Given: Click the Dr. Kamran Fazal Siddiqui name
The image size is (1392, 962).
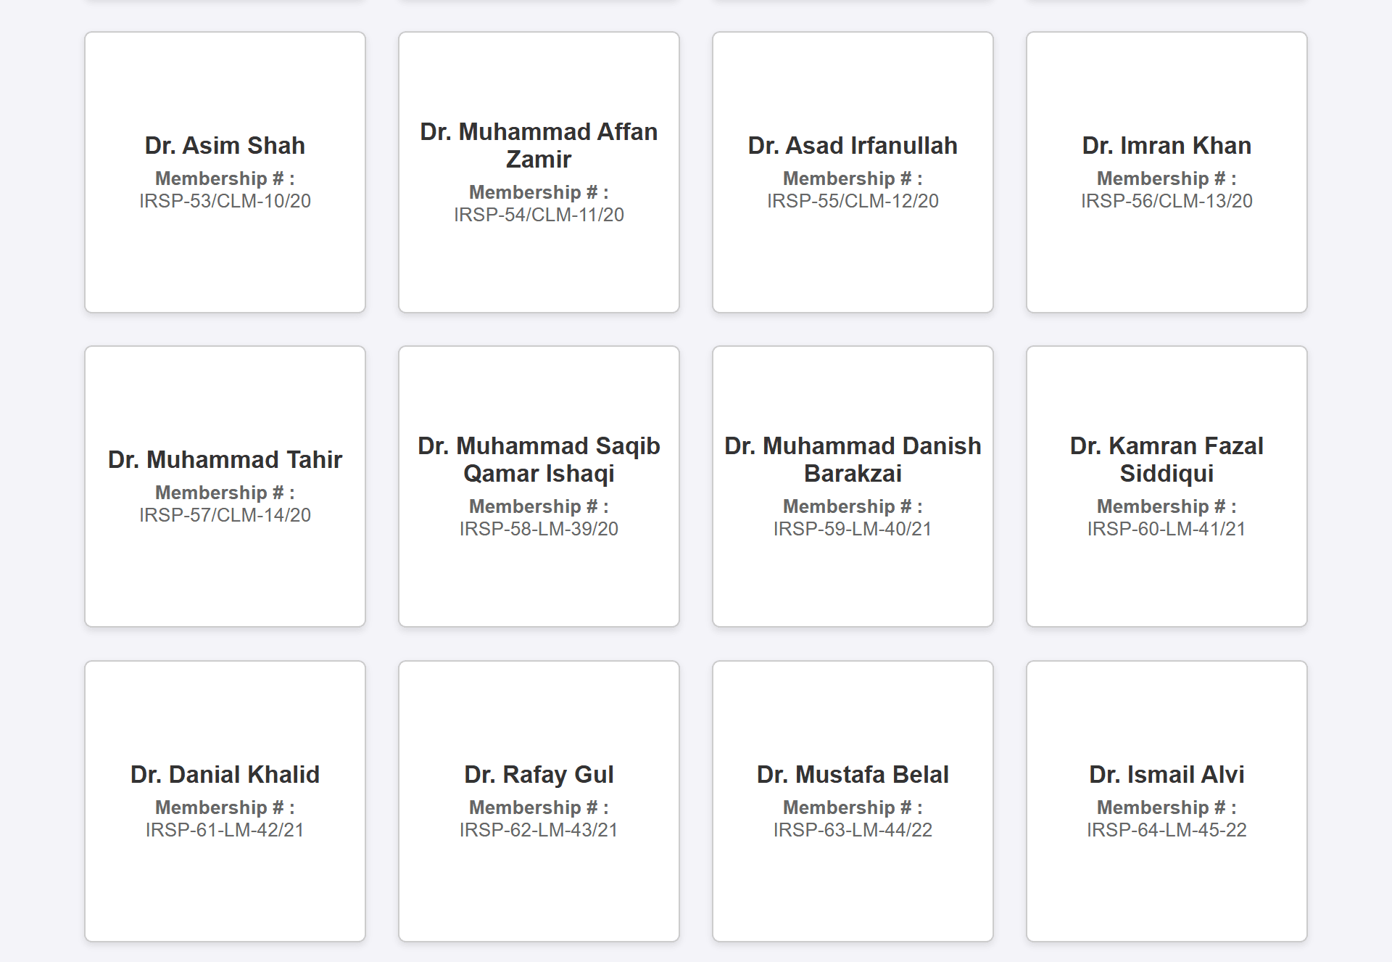Looking at the screenshot, I should click(1167, 460).
